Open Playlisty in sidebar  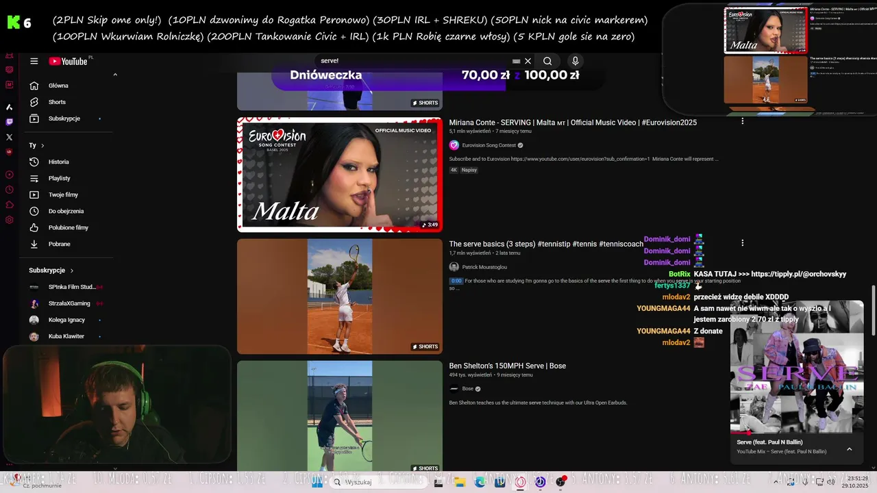tap(59, 178)
